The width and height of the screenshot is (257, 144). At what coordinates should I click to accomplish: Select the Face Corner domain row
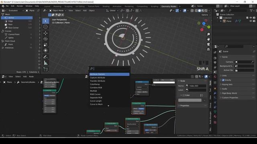[17, 28]
